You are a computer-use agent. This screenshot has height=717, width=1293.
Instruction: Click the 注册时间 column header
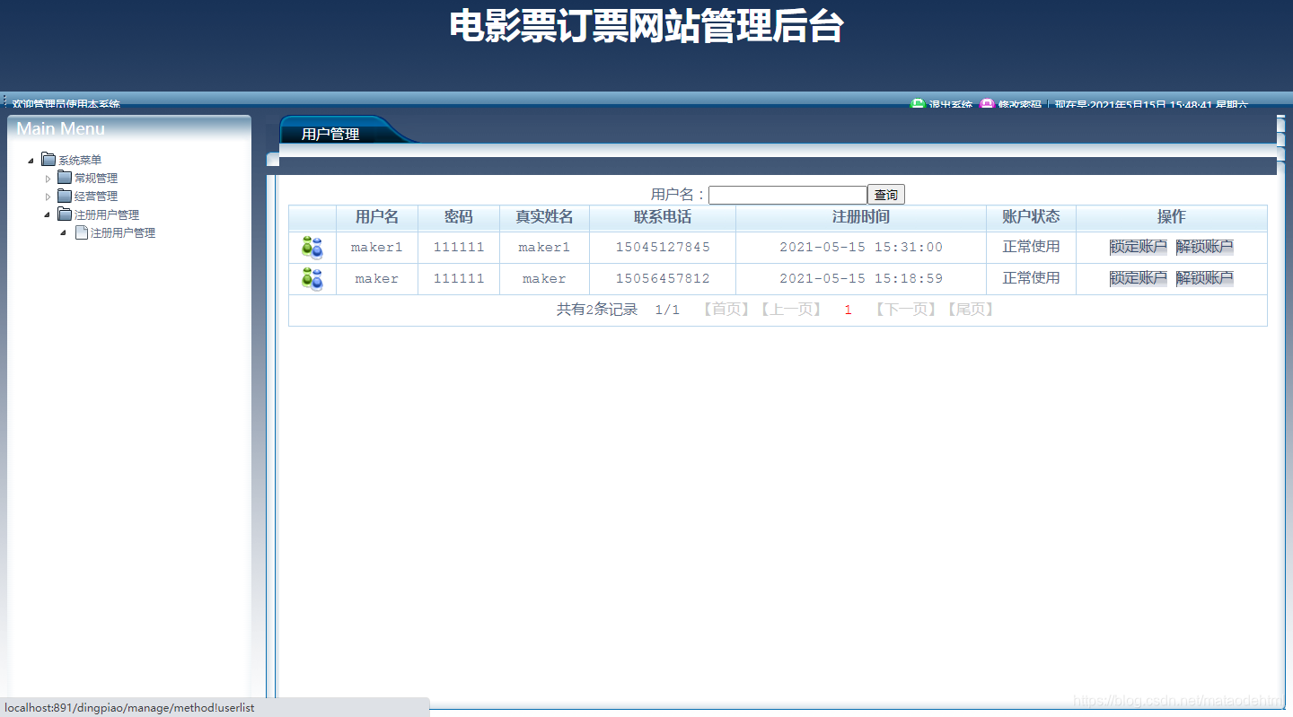point(861,217)
